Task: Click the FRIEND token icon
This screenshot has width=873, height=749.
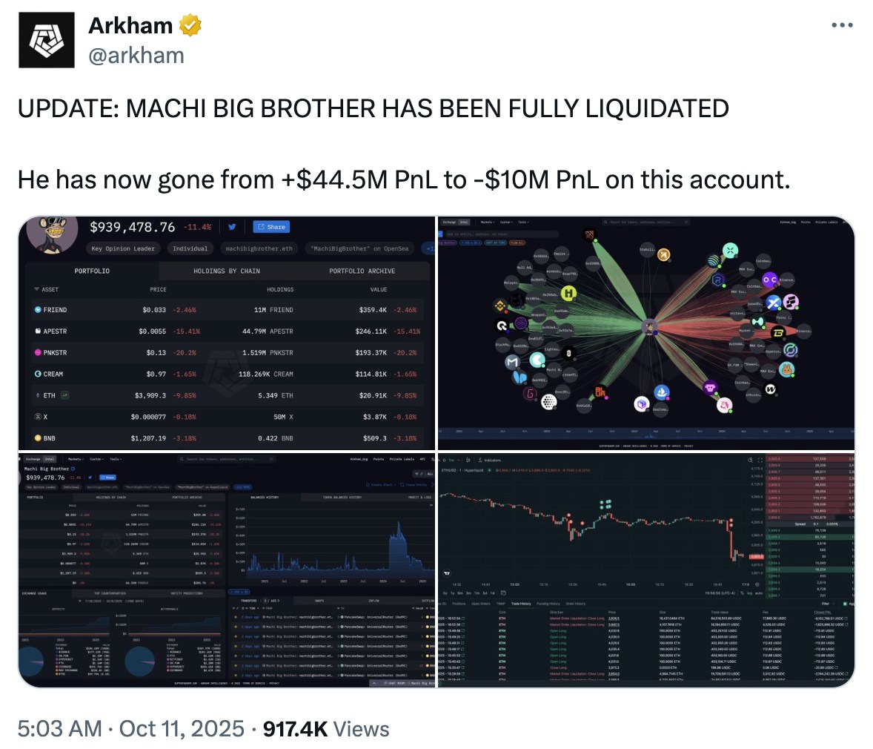Action: pos(39,310)
